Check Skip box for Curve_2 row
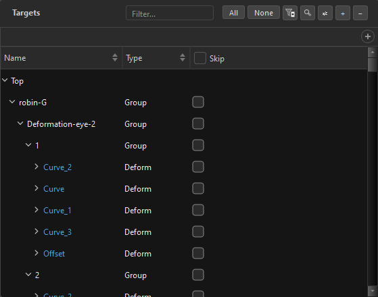Viewport: 378px width, 297px height. (x=198, y=167)
